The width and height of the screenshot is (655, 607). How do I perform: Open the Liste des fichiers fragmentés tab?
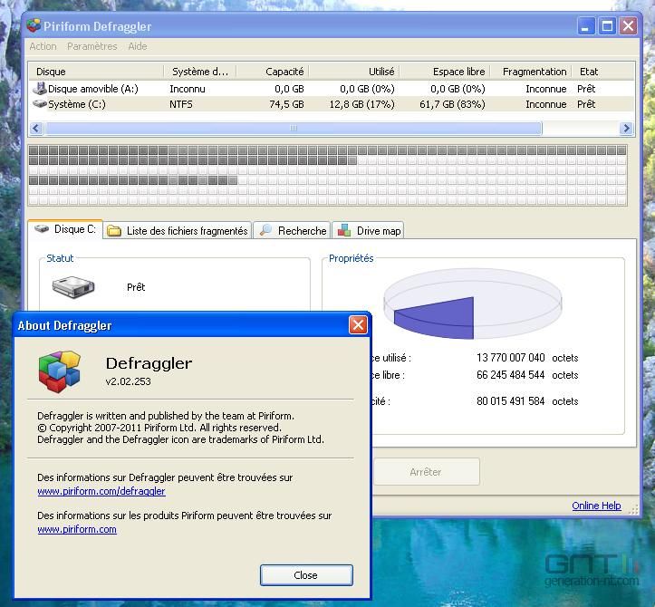(x=178, y=231)
